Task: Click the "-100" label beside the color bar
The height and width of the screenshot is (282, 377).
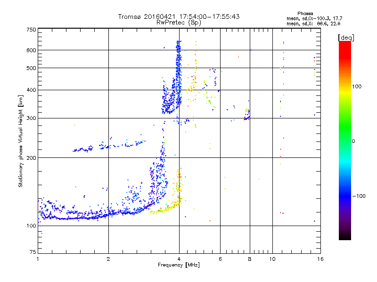Action: pyautogui.click(x=359, y=196)
